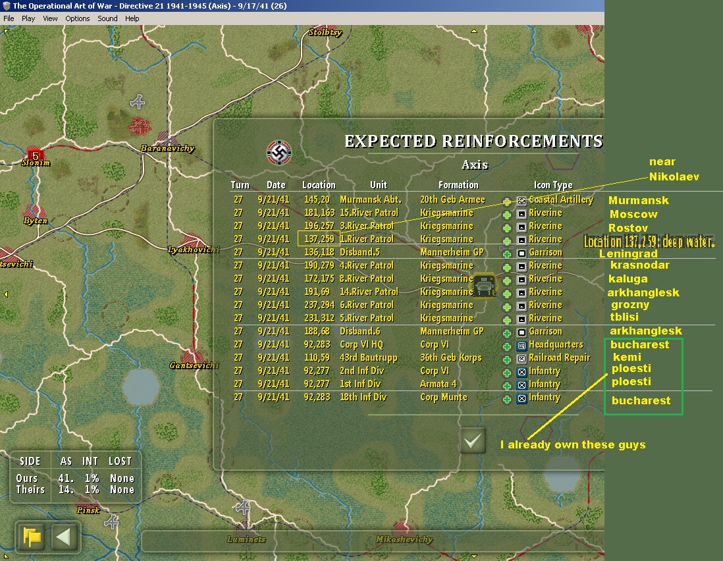Click the Baranovichy town label on map

pyautogui.click(x=167, y=148)
